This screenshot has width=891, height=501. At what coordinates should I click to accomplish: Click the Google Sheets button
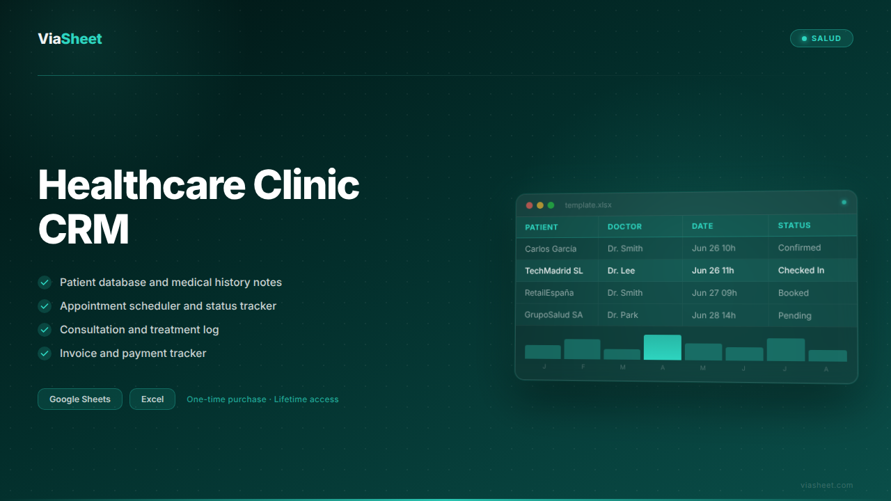tap(80, 399)
